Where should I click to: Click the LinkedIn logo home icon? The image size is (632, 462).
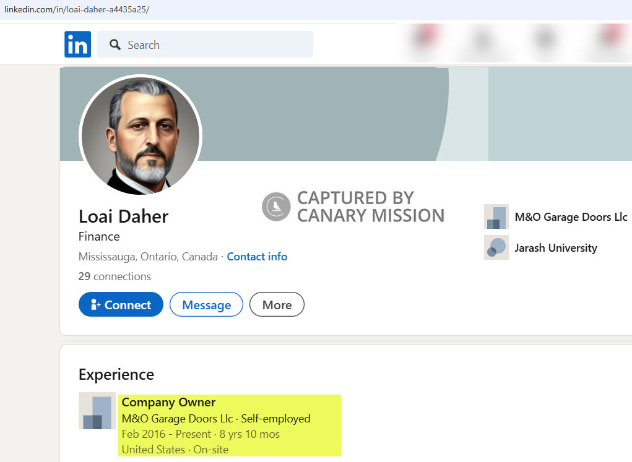(x=77, y=45)
